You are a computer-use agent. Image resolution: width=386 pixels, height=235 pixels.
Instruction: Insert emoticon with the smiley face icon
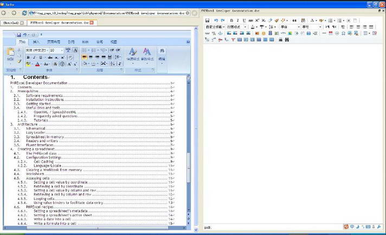tap(263, 33)
